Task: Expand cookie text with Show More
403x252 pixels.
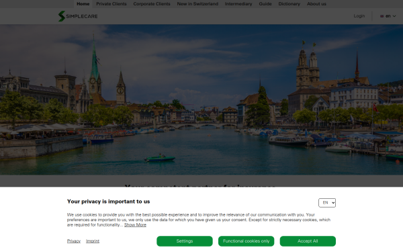Action: 135,224
